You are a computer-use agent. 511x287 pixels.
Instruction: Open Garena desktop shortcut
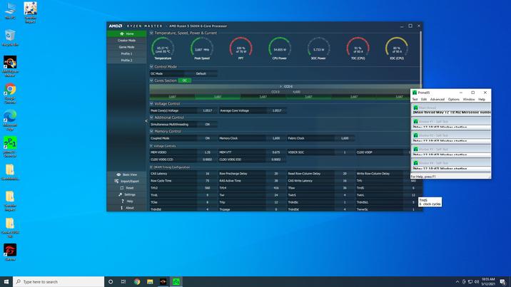pos(10,253)
